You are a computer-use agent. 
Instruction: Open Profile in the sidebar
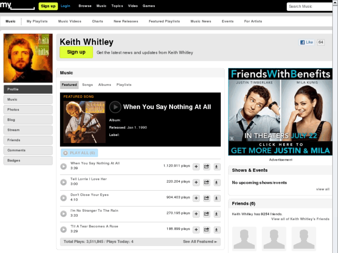coord(28,89)
